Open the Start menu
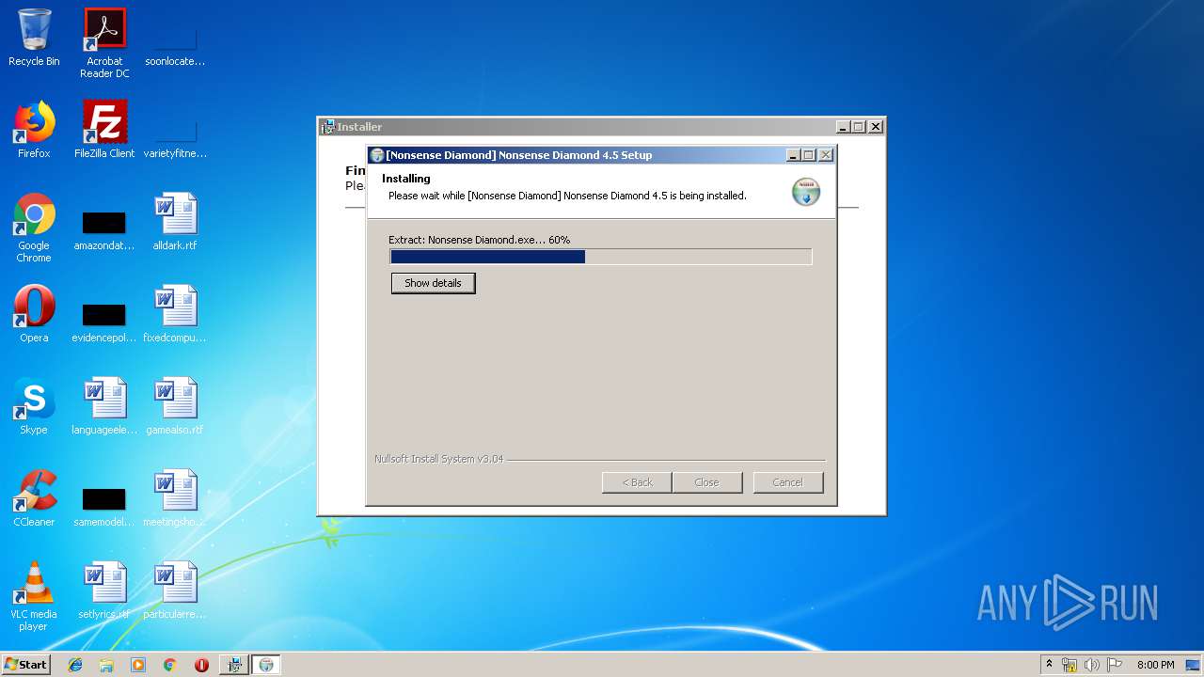The height and width of the screenshot is (677, 1204). click(26, 664)
